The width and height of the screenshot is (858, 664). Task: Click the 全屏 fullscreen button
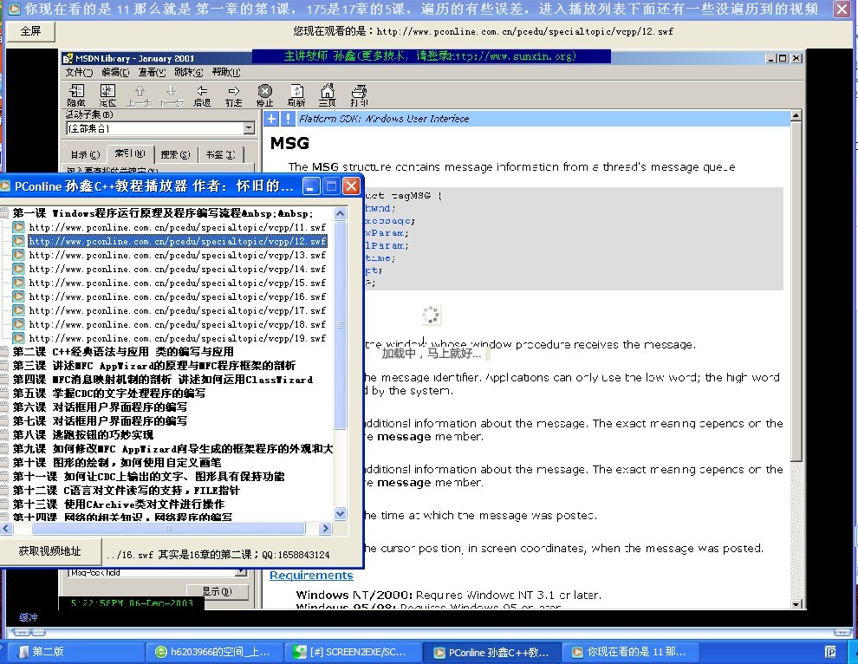tap(30, 31)
